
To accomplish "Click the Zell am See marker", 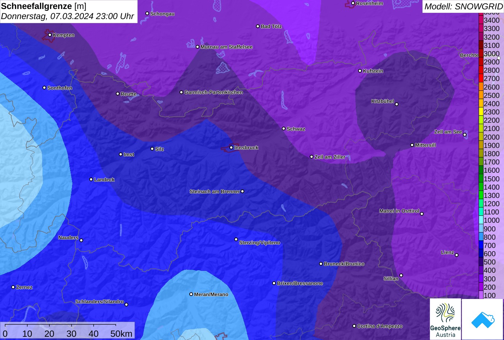I will (x=465, y=135).
